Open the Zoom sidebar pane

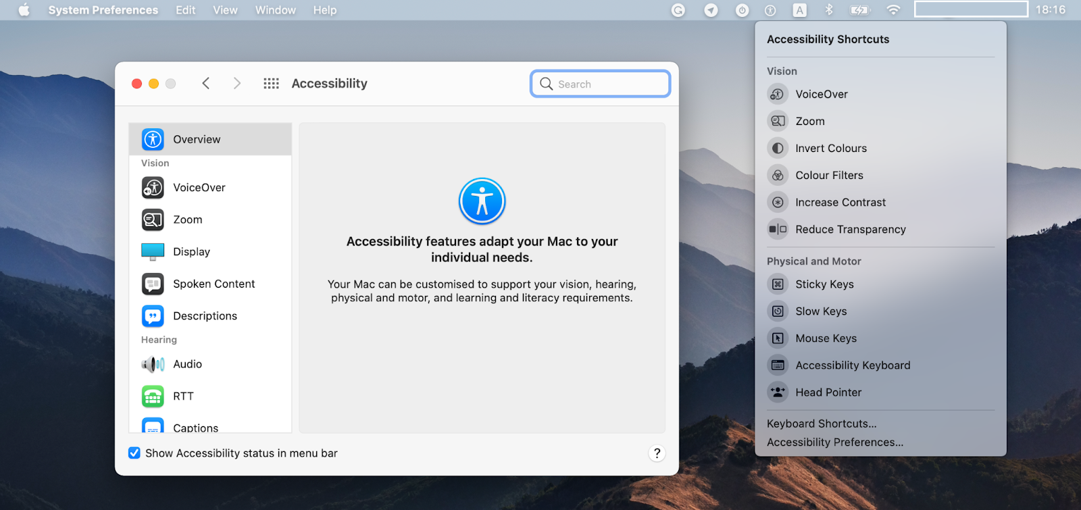pyautogui.click(x=210, y=220)
